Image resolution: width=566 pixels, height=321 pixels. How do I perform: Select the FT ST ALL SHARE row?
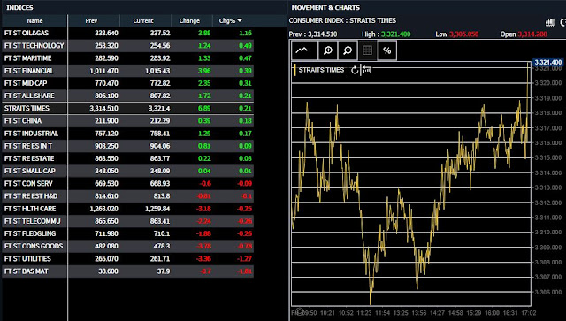128,96
